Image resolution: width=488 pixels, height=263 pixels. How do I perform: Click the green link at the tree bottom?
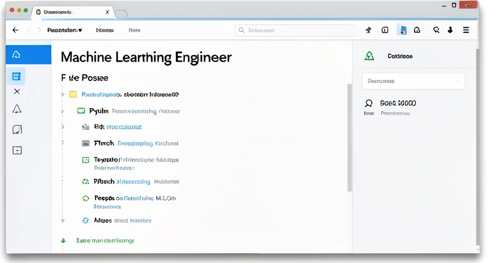pyautogui.click(x=105, y=241)
